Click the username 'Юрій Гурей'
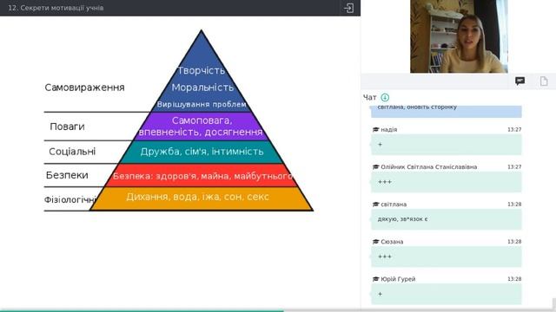The height and width of the screenshot is (312, 556). (x=398, y=279)
